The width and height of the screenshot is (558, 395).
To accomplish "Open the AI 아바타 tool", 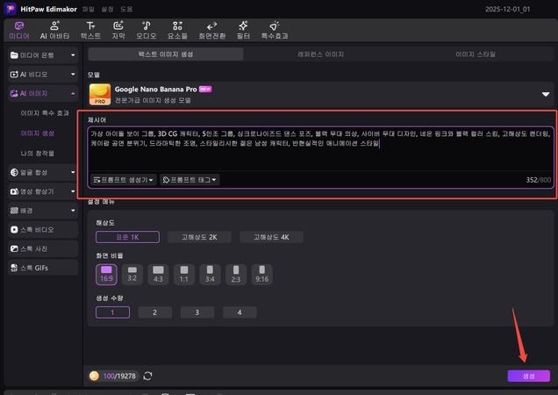I will click(54, 30).
